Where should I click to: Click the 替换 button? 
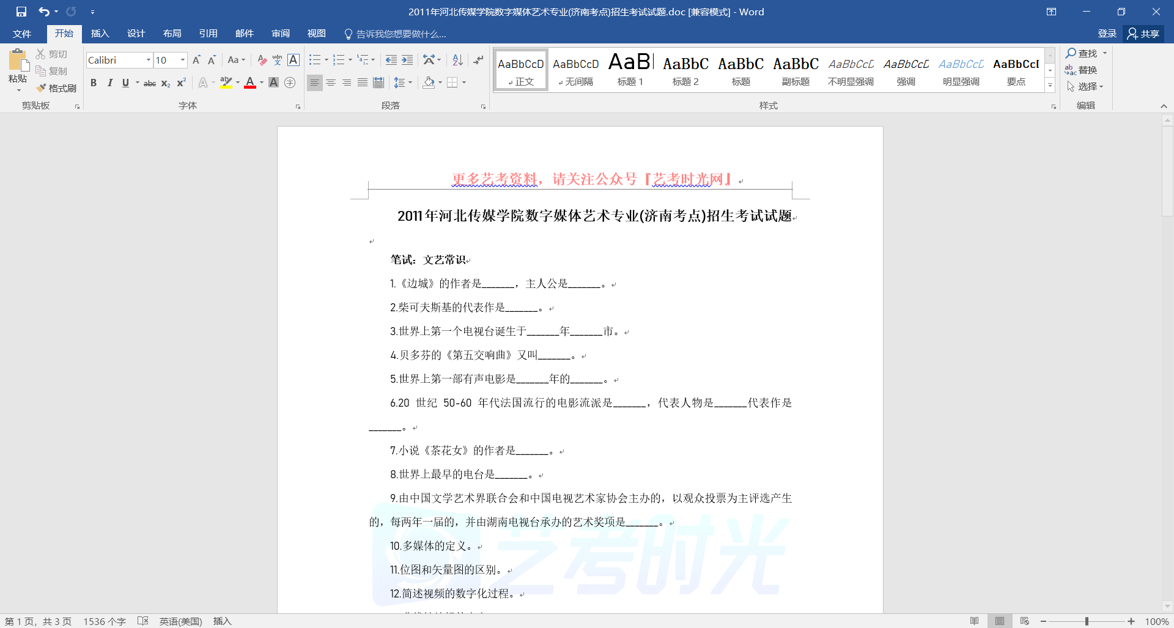point(1081,70)
